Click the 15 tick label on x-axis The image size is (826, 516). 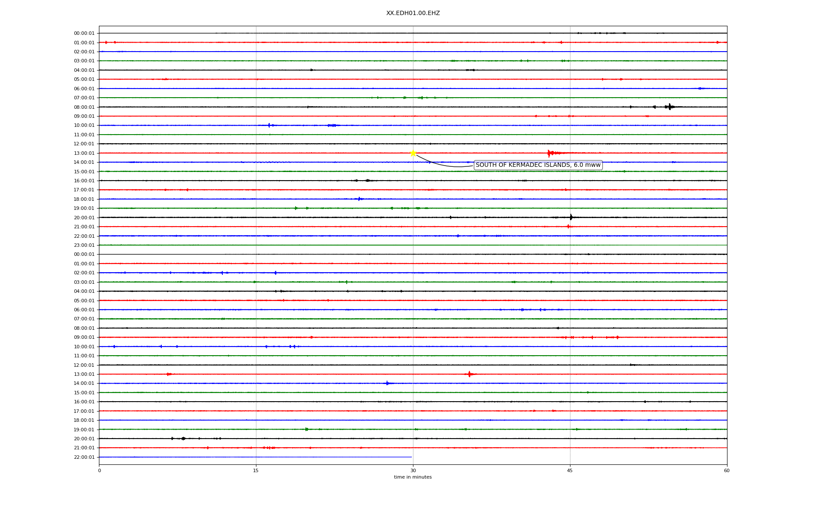tap(256, 470)
